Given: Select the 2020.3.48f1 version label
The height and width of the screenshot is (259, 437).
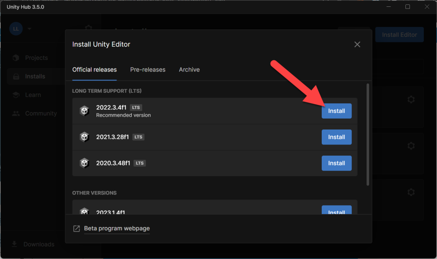Looking at the screenshot, I should 113,163.
